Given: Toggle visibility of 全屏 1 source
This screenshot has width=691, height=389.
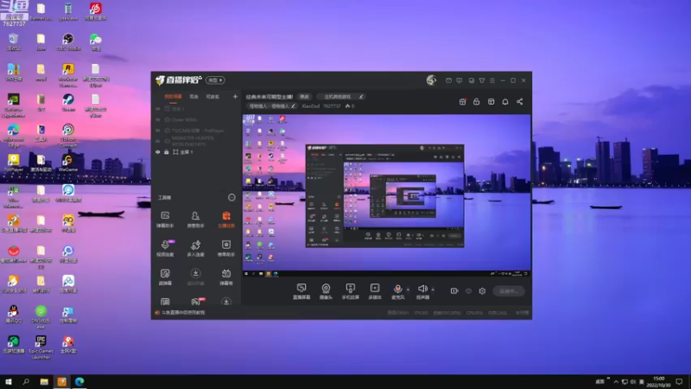Looking at the screenshot, I should pyautogui.click(x=158, y=152).
